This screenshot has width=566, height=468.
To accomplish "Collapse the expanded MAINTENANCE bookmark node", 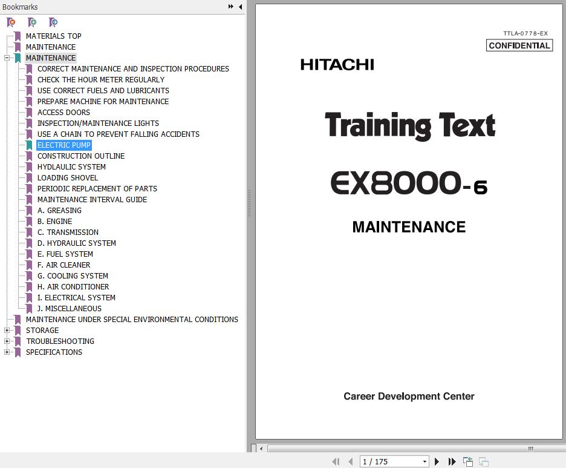I will 7,58.
